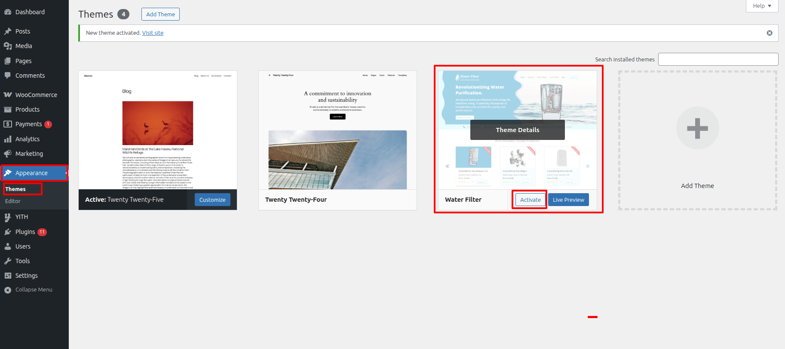
Task: Click the Settings sliders icon
Action: [x=8, y=276]
